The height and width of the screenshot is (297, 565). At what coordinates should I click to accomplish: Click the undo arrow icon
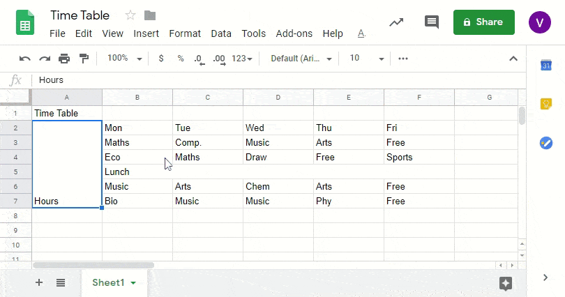[x=25, y=59]
